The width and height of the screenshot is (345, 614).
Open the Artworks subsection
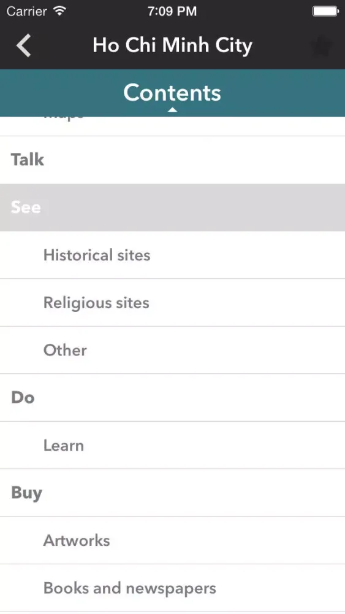(172, 540)
